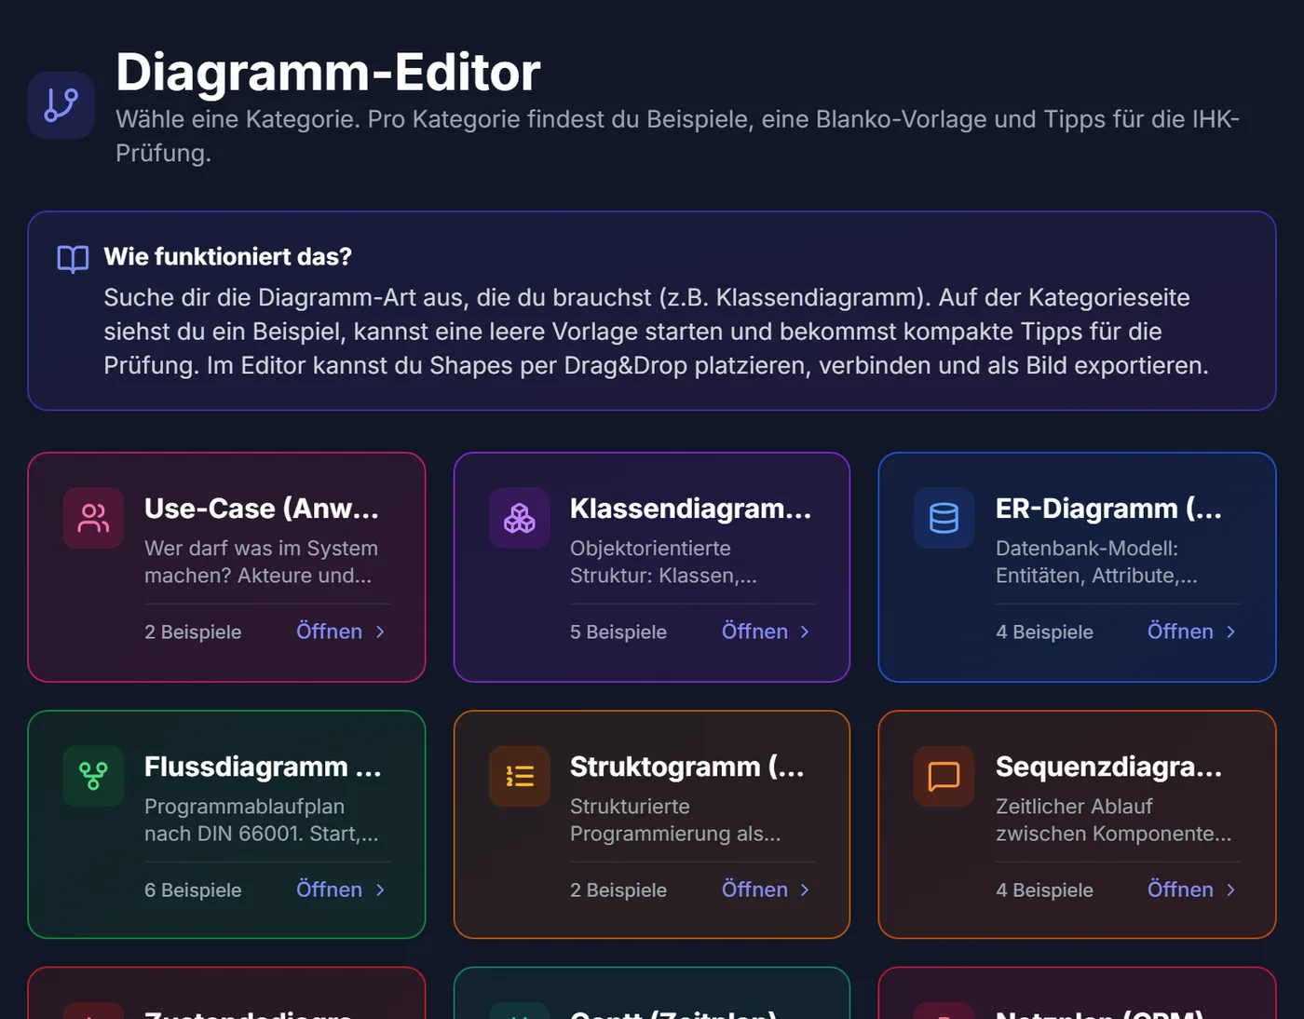Click the Diagramm-Editor page heading
Image resolution: width=1304 pixels, height=1019 pixels.
(x=328, y=72)
